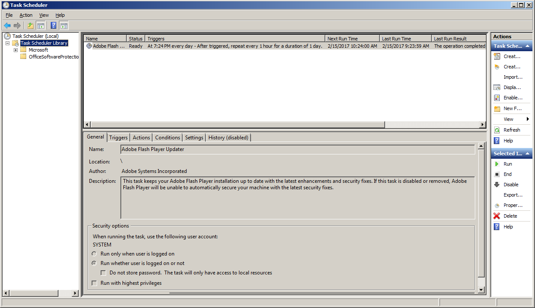Open Proper... of the selected task
This screenshot has width=535, height=308.
[513, 205]
